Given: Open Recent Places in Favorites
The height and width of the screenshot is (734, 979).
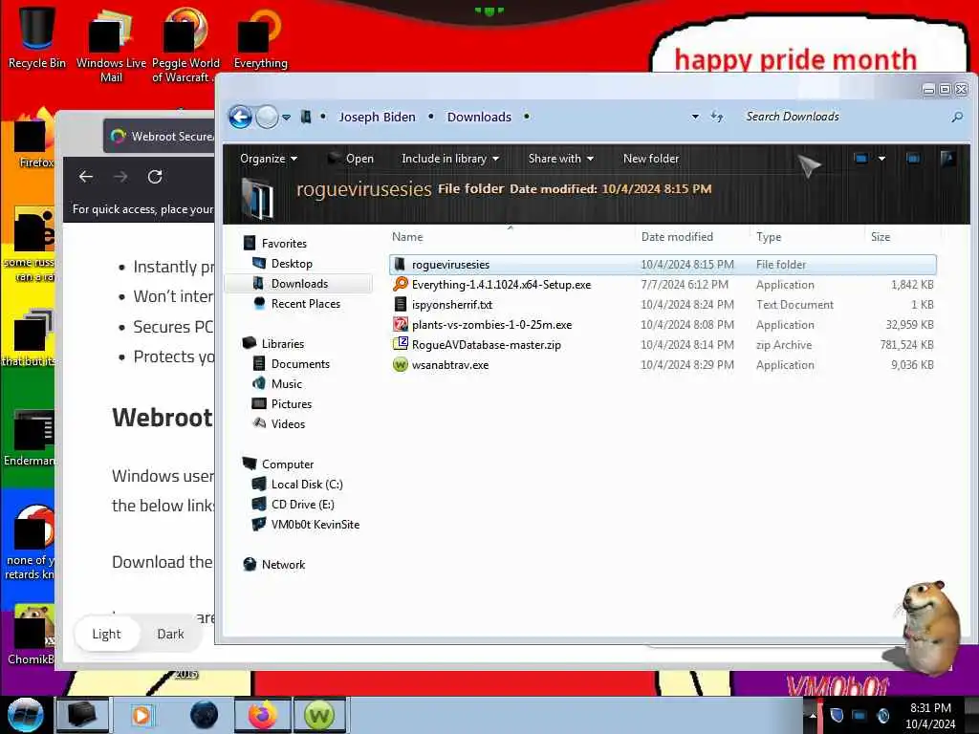Looking at the screenshot, I should pos(305,303).
